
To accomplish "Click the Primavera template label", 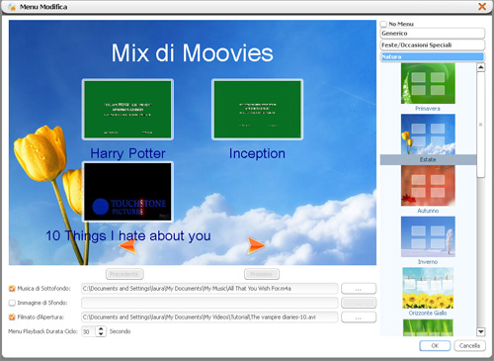I will tap(428, 109).
